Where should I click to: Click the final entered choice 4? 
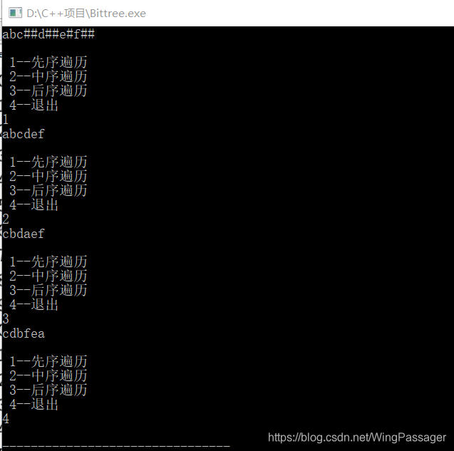[x=6, y=419]
